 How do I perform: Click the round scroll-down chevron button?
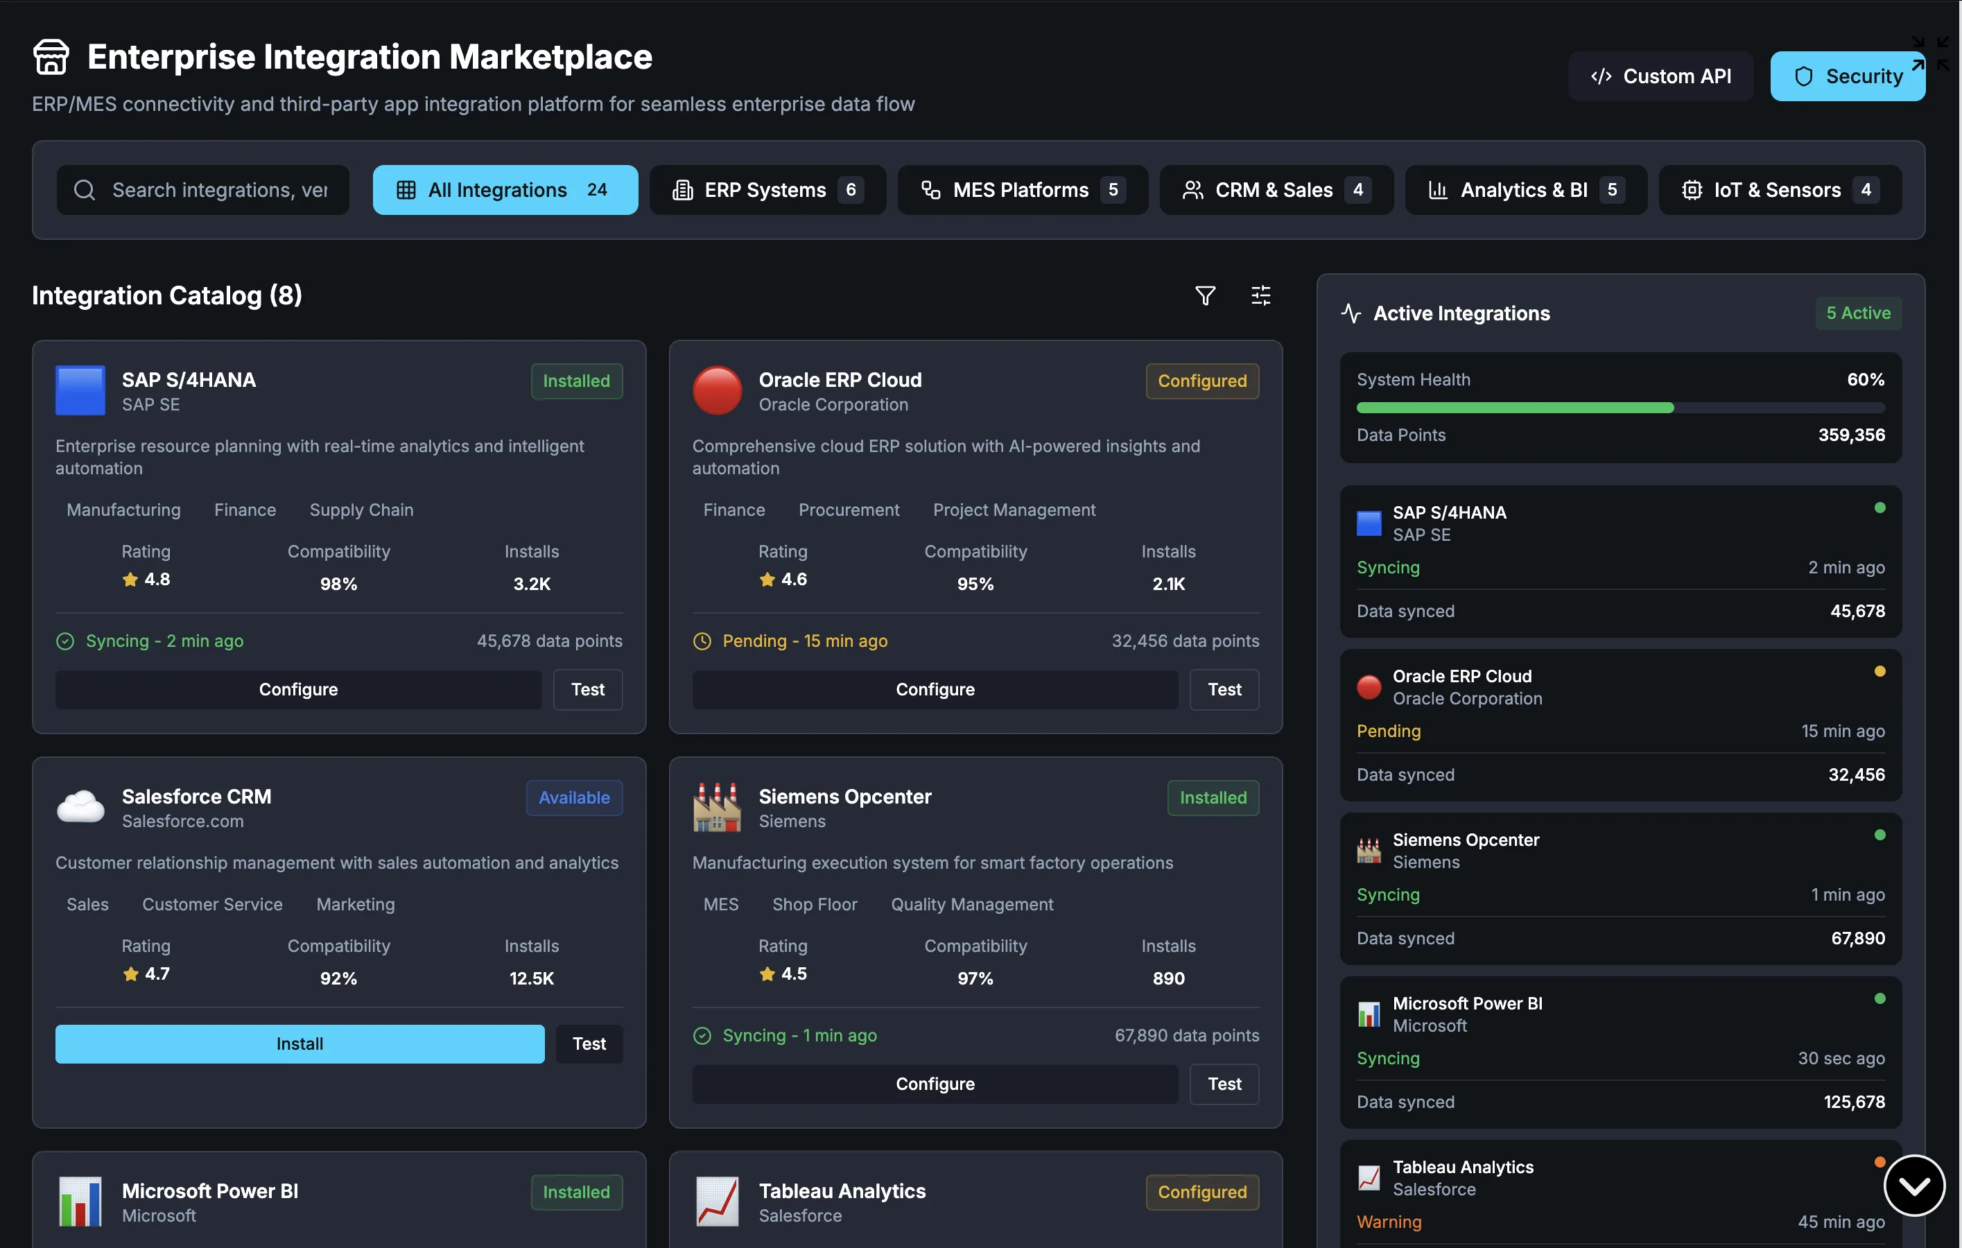[x=1914, y=1186]
